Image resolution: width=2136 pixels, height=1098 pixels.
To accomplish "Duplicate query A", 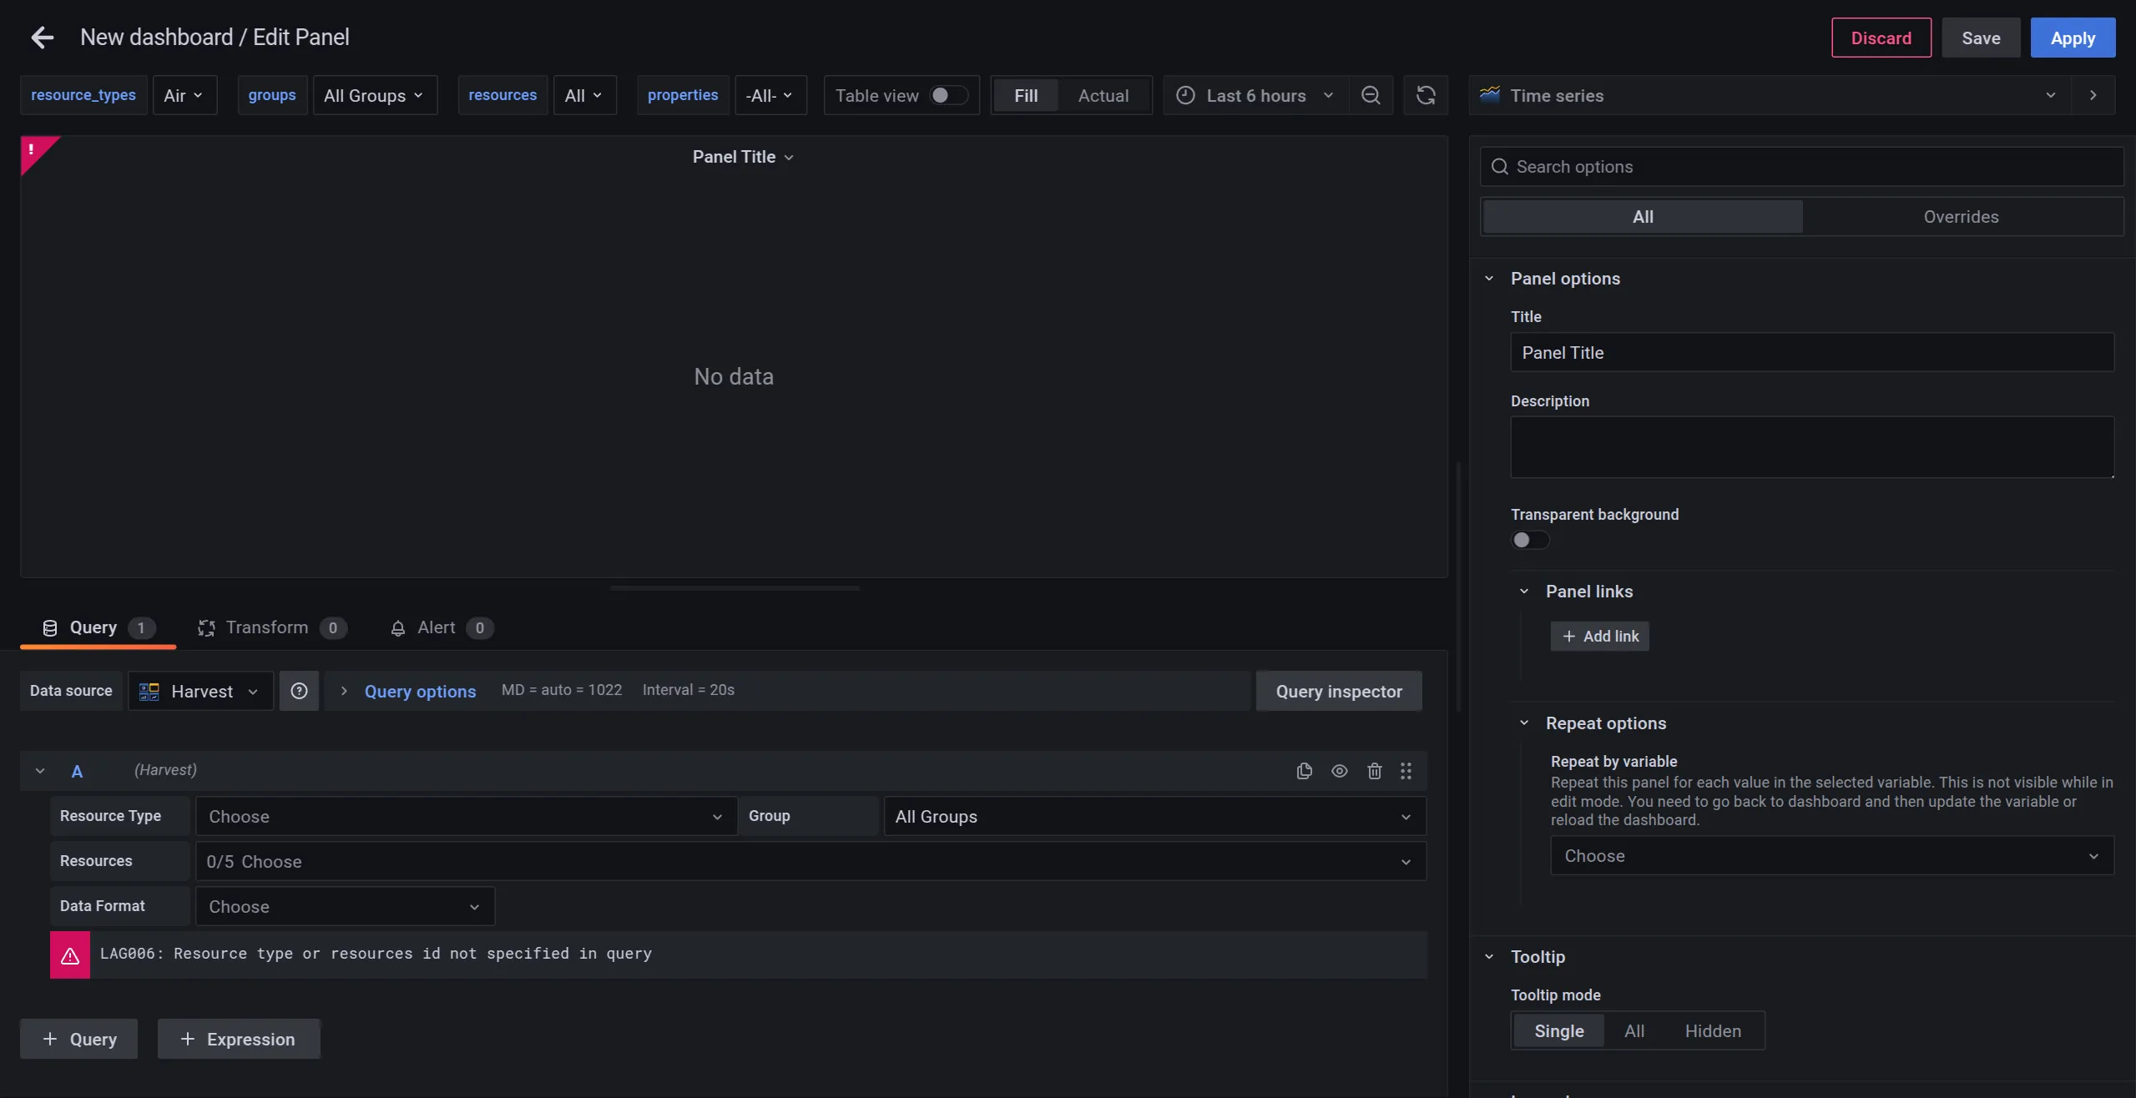I will (1305, 771).
